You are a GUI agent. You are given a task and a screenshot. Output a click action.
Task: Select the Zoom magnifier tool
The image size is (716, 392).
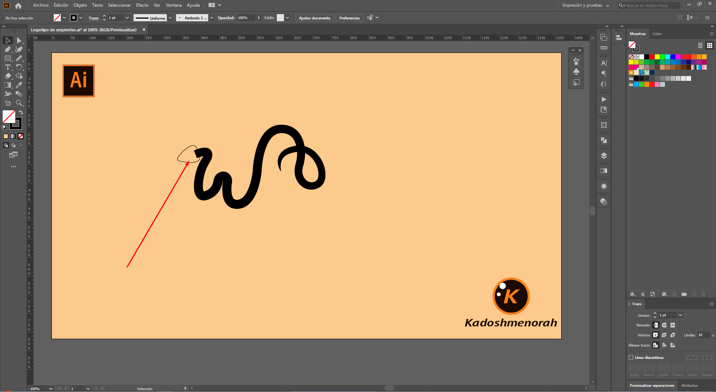[19, 103]
